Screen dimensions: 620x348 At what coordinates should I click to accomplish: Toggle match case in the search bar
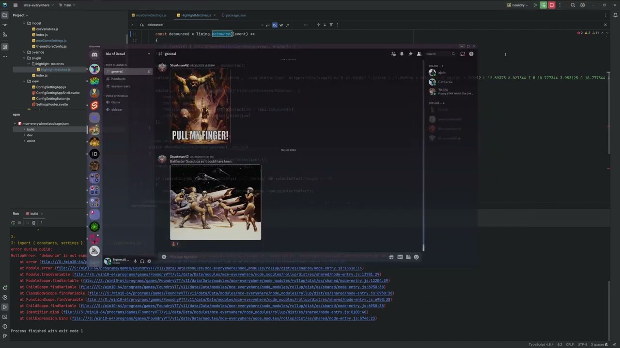coord(275,25)
